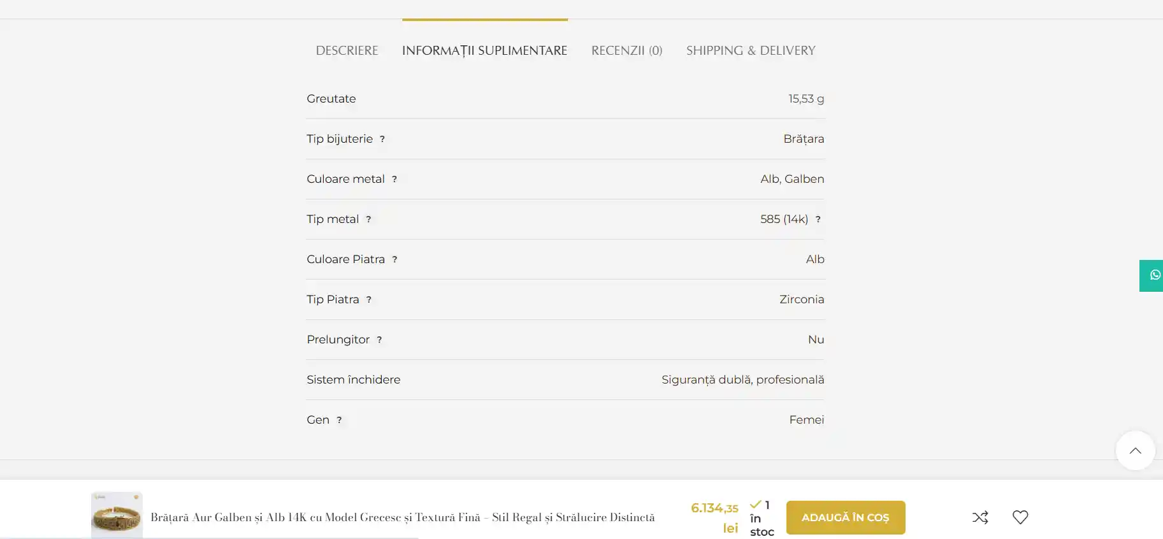The image size is (1163, 539).
Task: Click help icon next to Prelungitor
Action: [x=379, y=340]
